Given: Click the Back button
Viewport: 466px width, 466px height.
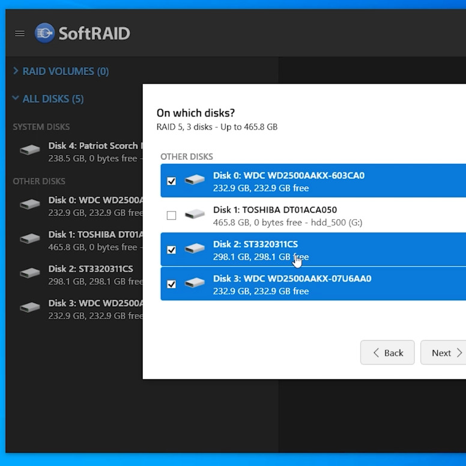Looking at the screenshot, I should click(387, 353).
